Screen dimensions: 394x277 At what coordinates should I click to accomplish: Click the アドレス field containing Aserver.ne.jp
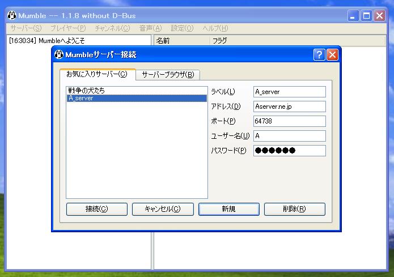tap(289, 106)
